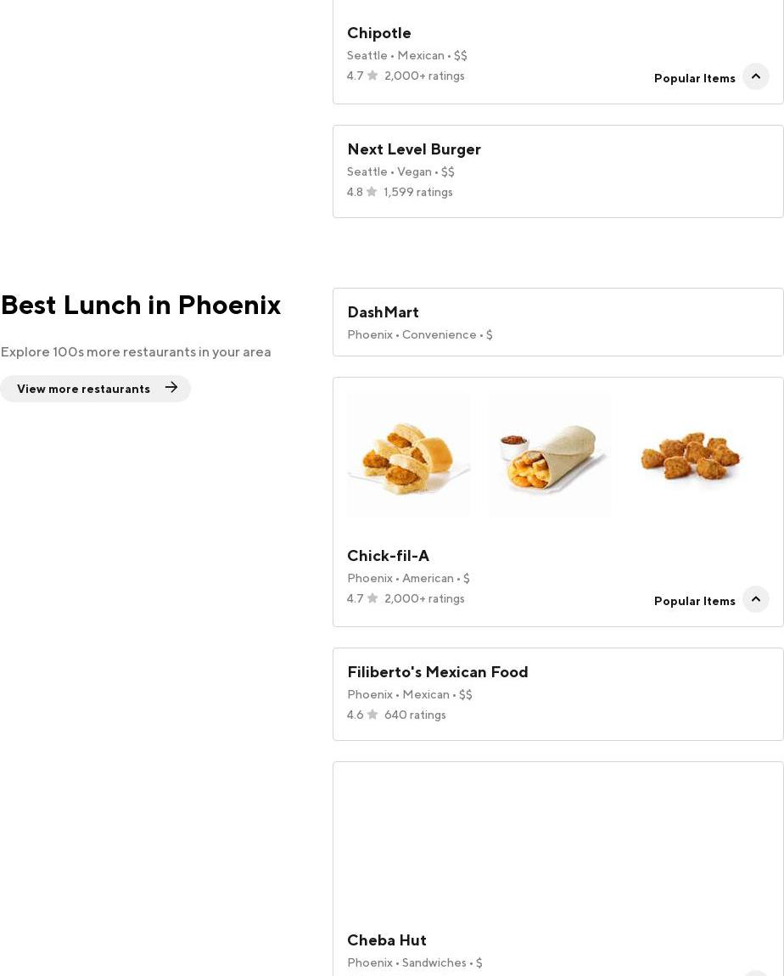Open Next Level Burger restaurant page
This screenshot has width=784, height=976.
[x=414, y=149]
